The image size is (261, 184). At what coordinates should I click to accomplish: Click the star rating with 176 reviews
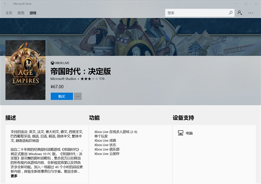click(x=93, y=79)
